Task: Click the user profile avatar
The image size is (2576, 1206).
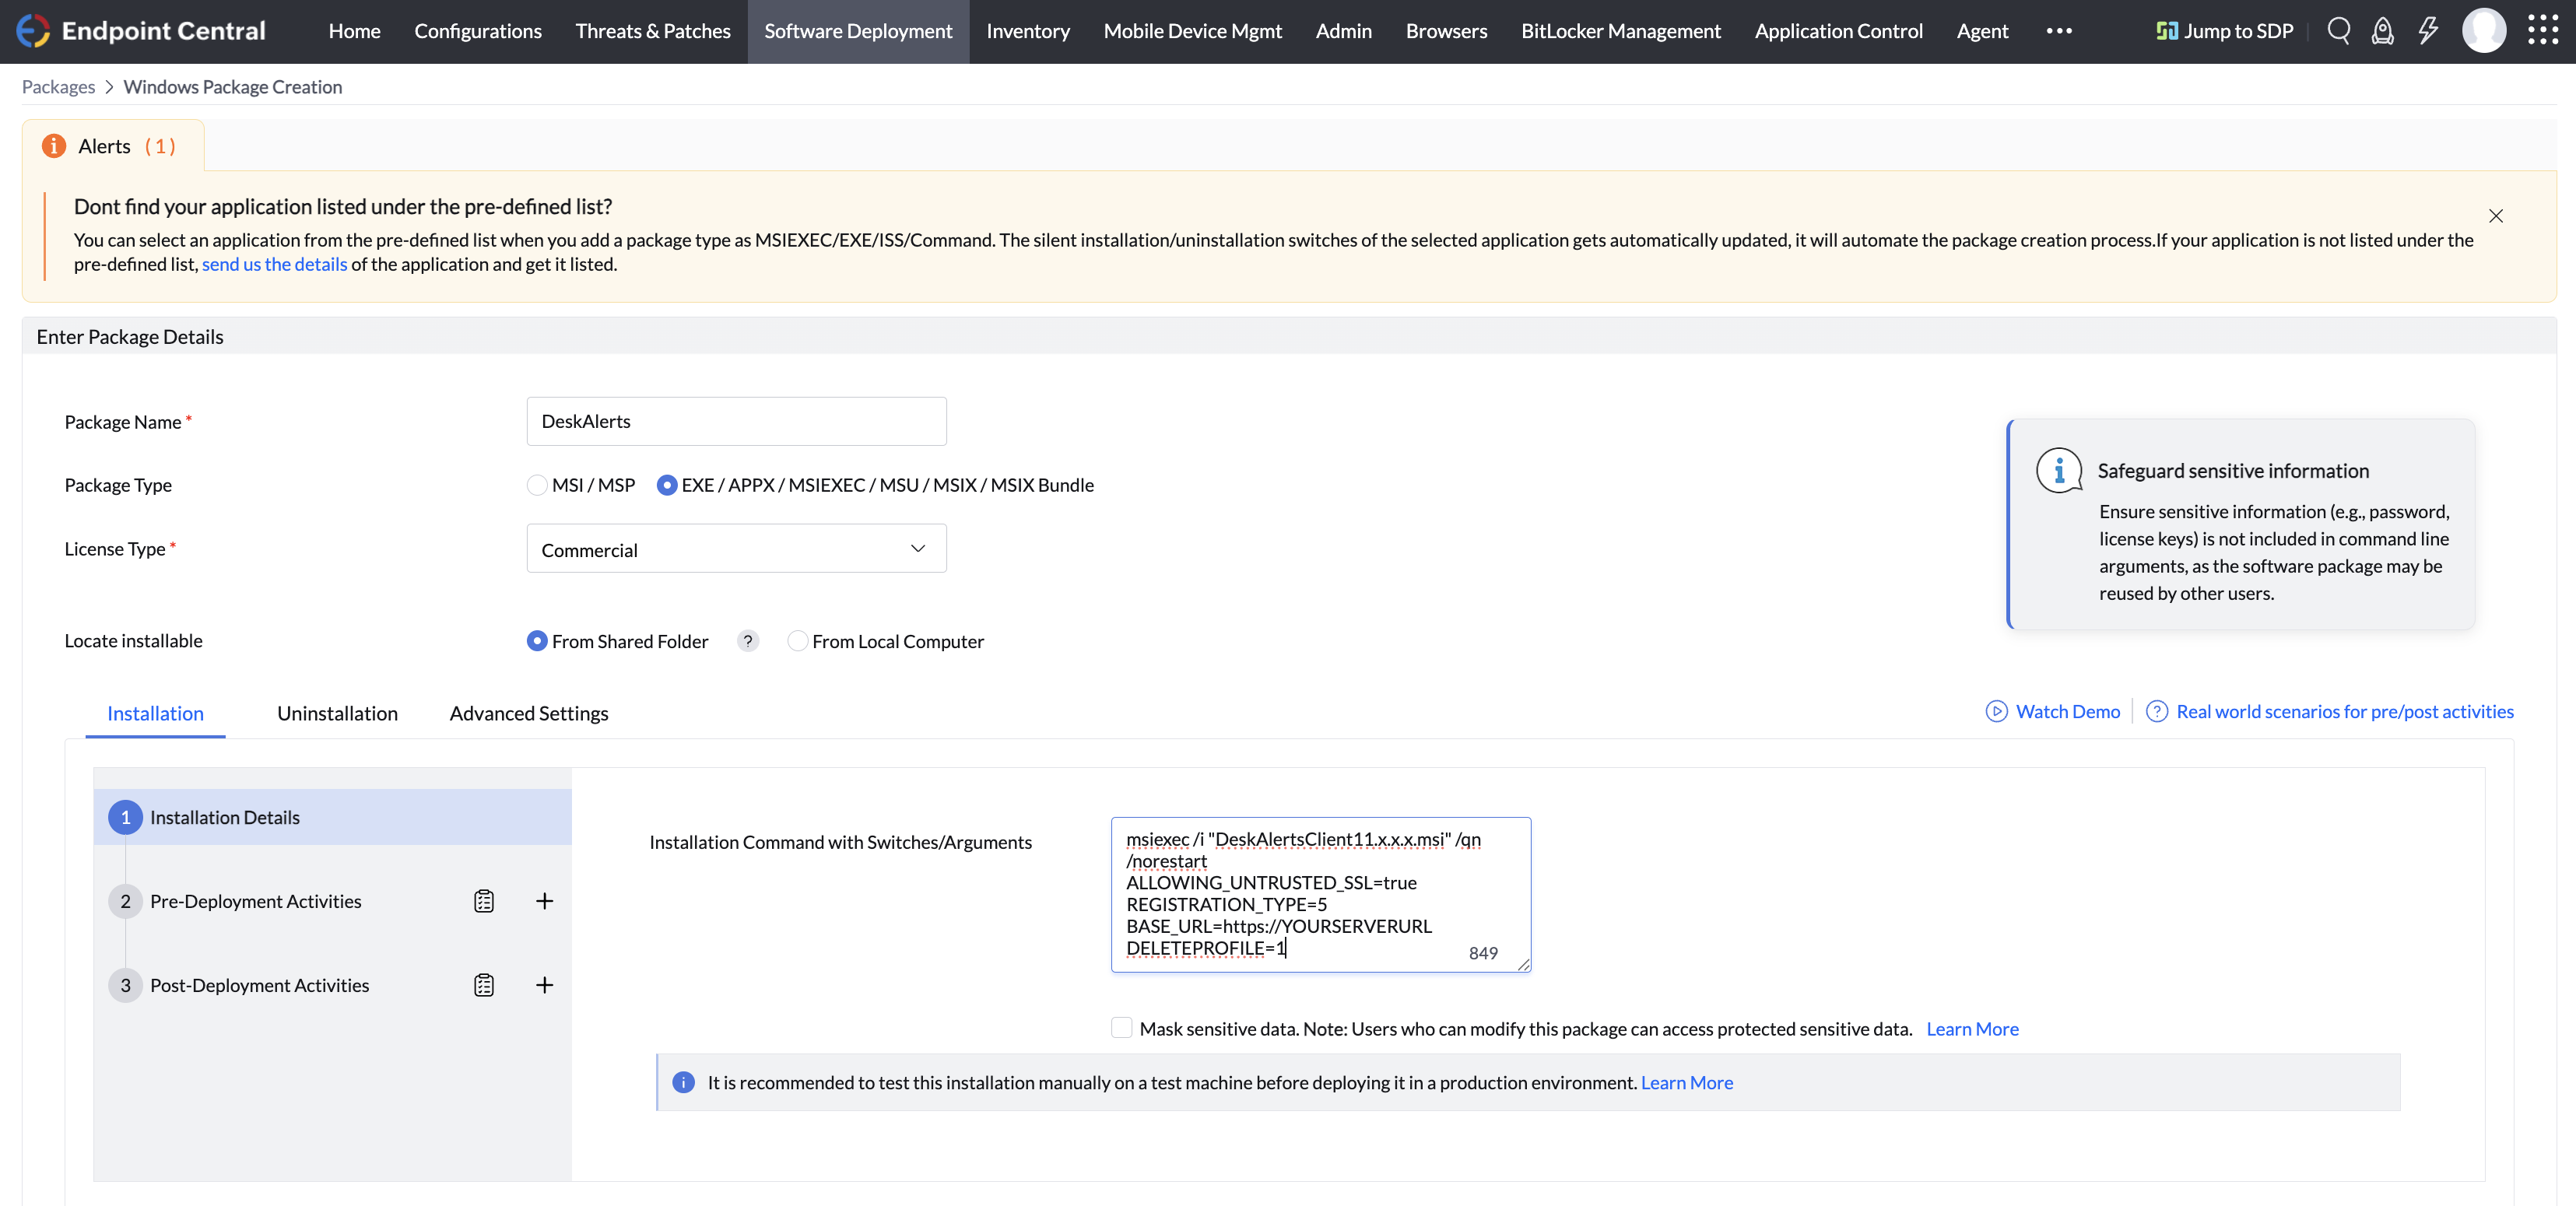Action: [x=2484, y=31]
